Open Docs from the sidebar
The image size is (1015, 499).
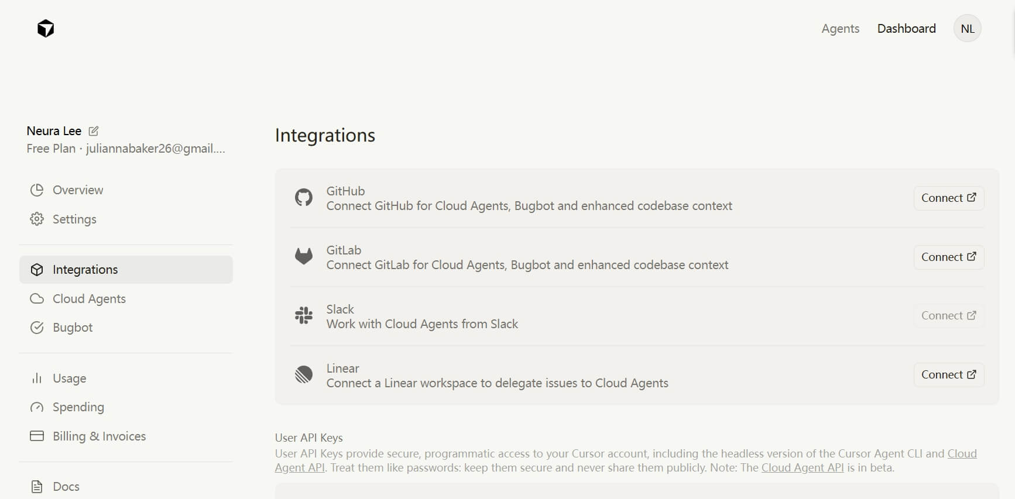click(x=66, y=487)
